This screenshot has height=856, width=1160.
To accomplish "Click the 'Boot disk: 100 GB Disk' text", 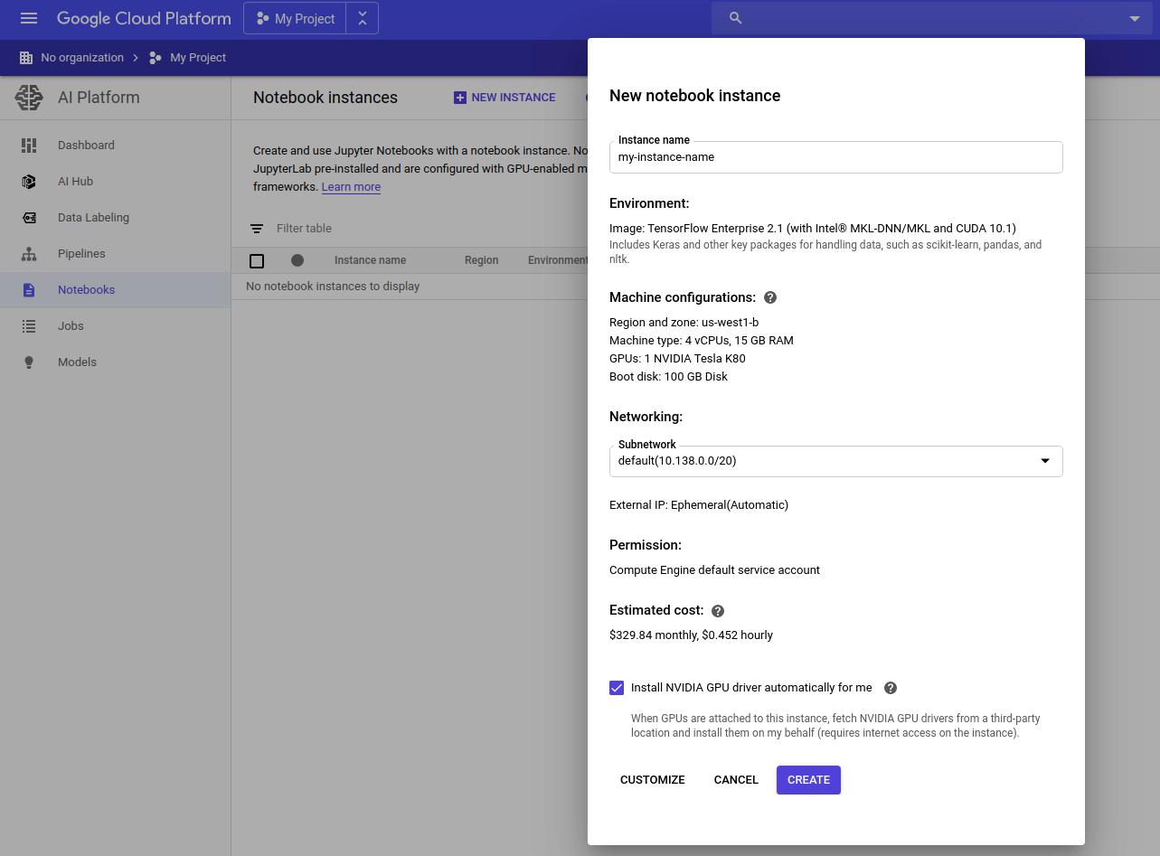I will 668,377.
